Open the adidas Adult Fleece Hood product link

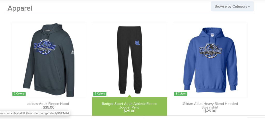[48, 104]
